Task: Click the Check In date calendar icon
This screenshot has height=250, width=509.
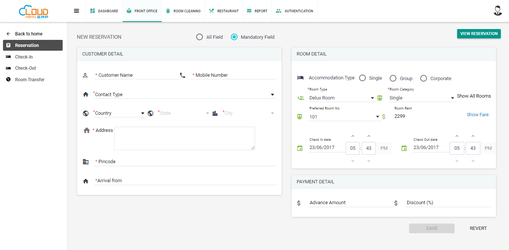Action: [x=300, y=148]
